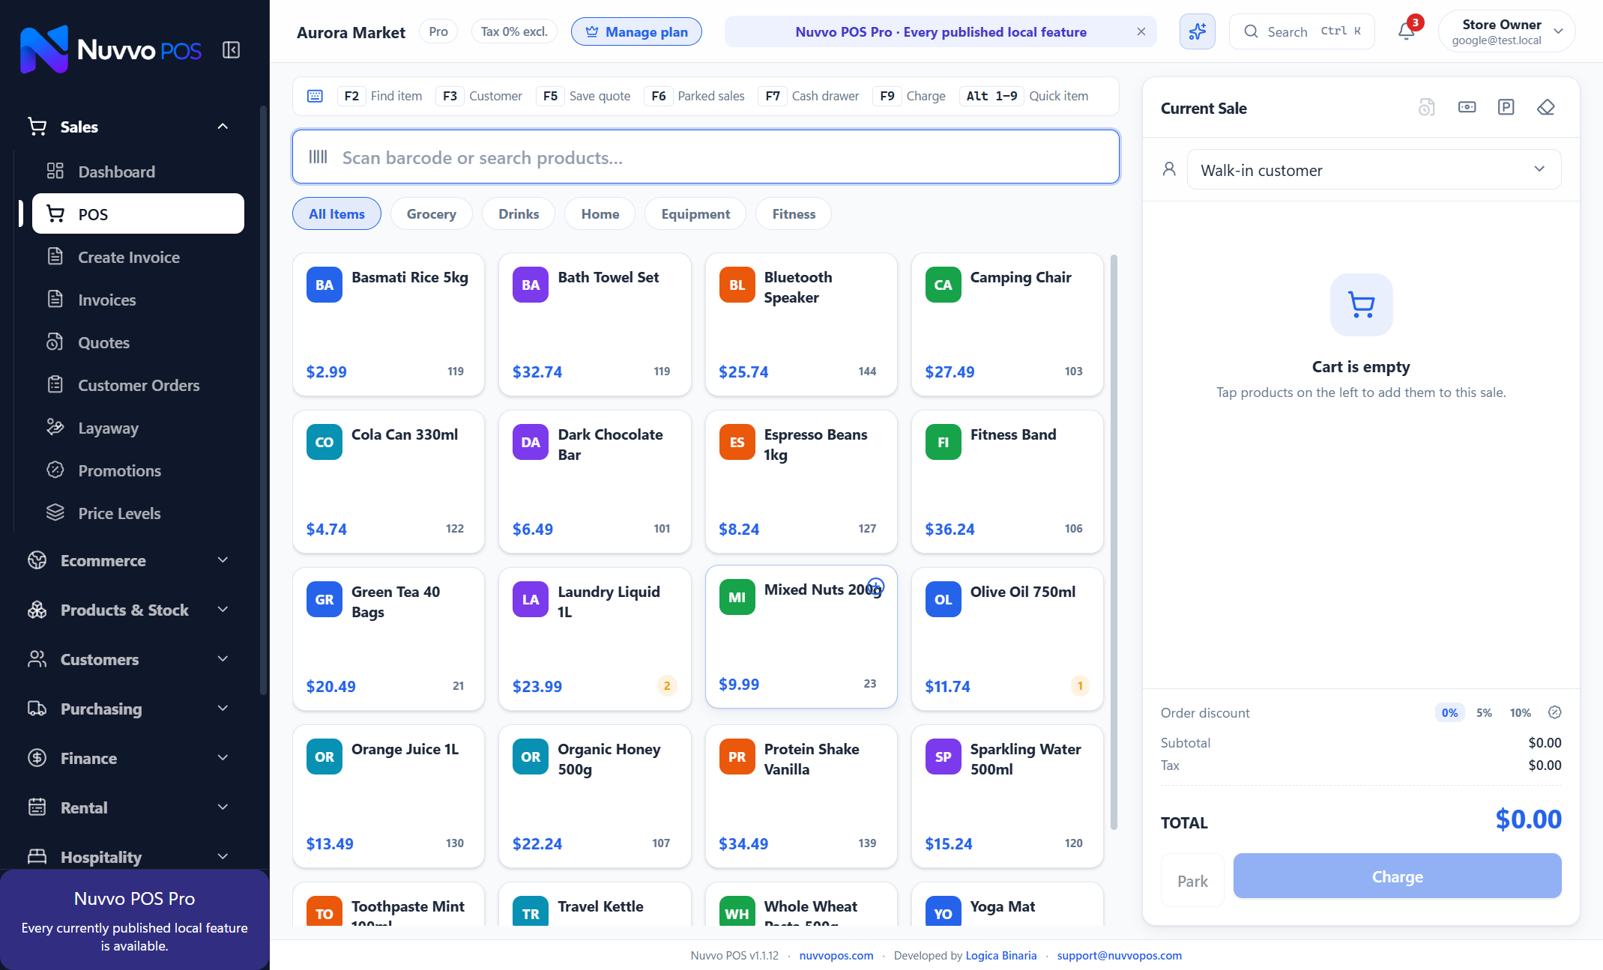This screenshot has width=1603, height=970.
Task: Open Dashboard in the sidebar
Action: [x=138, y=172]
